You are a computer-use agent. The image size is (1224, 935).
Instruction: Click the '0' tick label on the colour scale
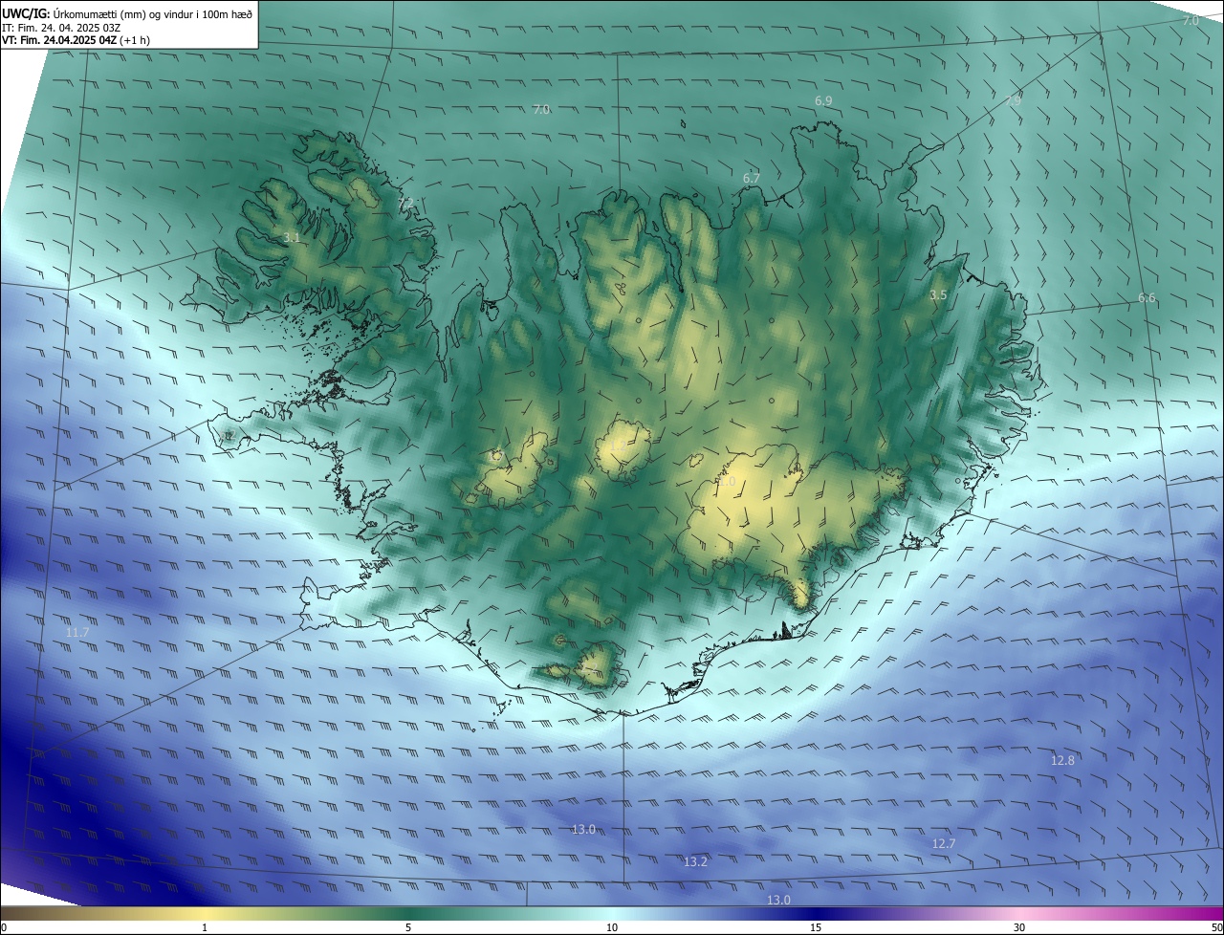[4, 927]
